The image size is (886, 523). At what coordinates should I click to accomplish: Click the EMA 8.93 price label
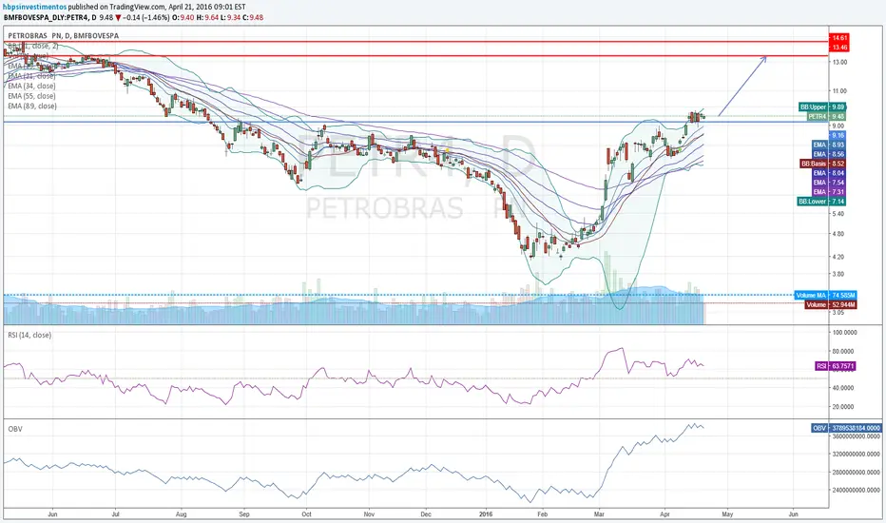pos(829,145)
